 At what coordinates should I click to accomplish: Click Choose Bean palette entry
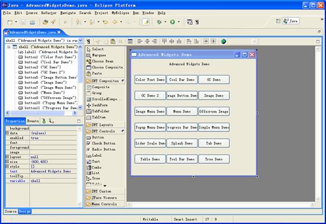(x=100, y=61)
